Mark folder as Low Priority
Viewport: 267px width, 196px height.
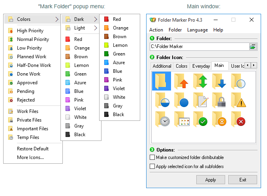[32, 48]
